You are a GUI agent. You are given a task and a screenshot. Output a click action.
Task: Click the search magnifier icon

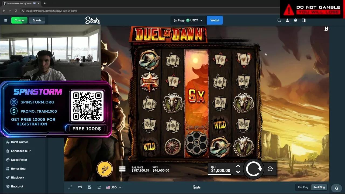279,20
